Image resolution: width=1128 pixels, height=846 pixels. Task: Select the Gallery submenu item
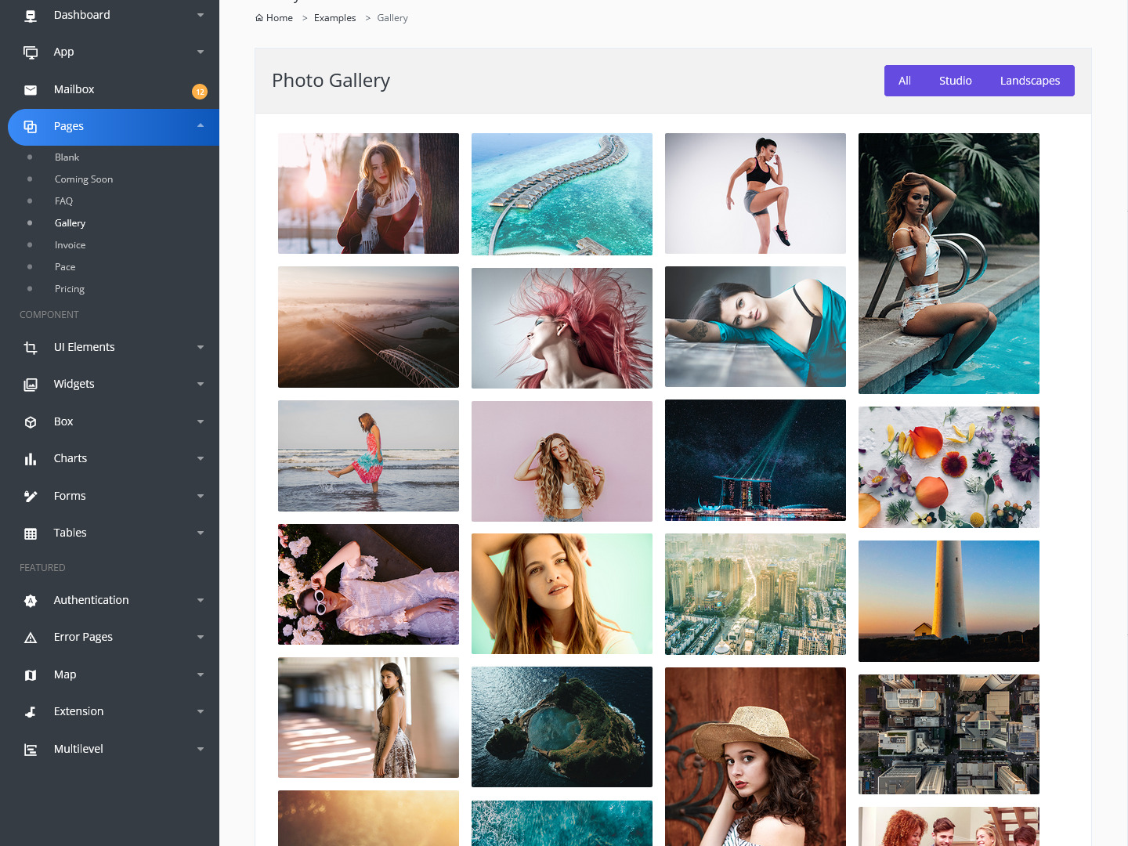pyautogui.click(x=70, y=223)
